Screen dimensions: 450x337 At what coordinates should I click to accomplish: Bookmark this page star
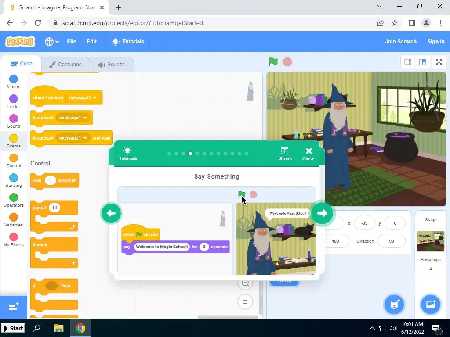point(395,23)
